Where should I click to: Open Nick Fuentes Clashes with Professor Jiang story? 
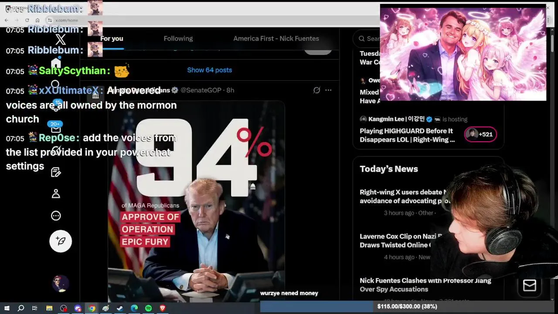pos(425,285)
